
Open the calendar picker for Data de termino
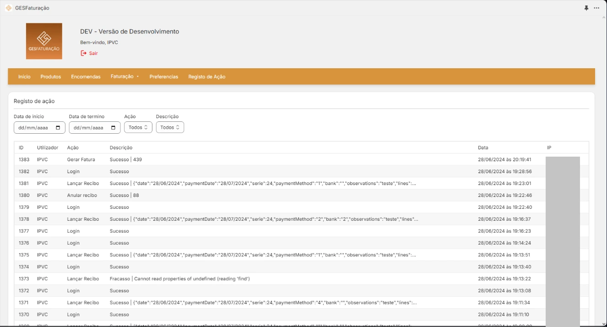point(113,127)
